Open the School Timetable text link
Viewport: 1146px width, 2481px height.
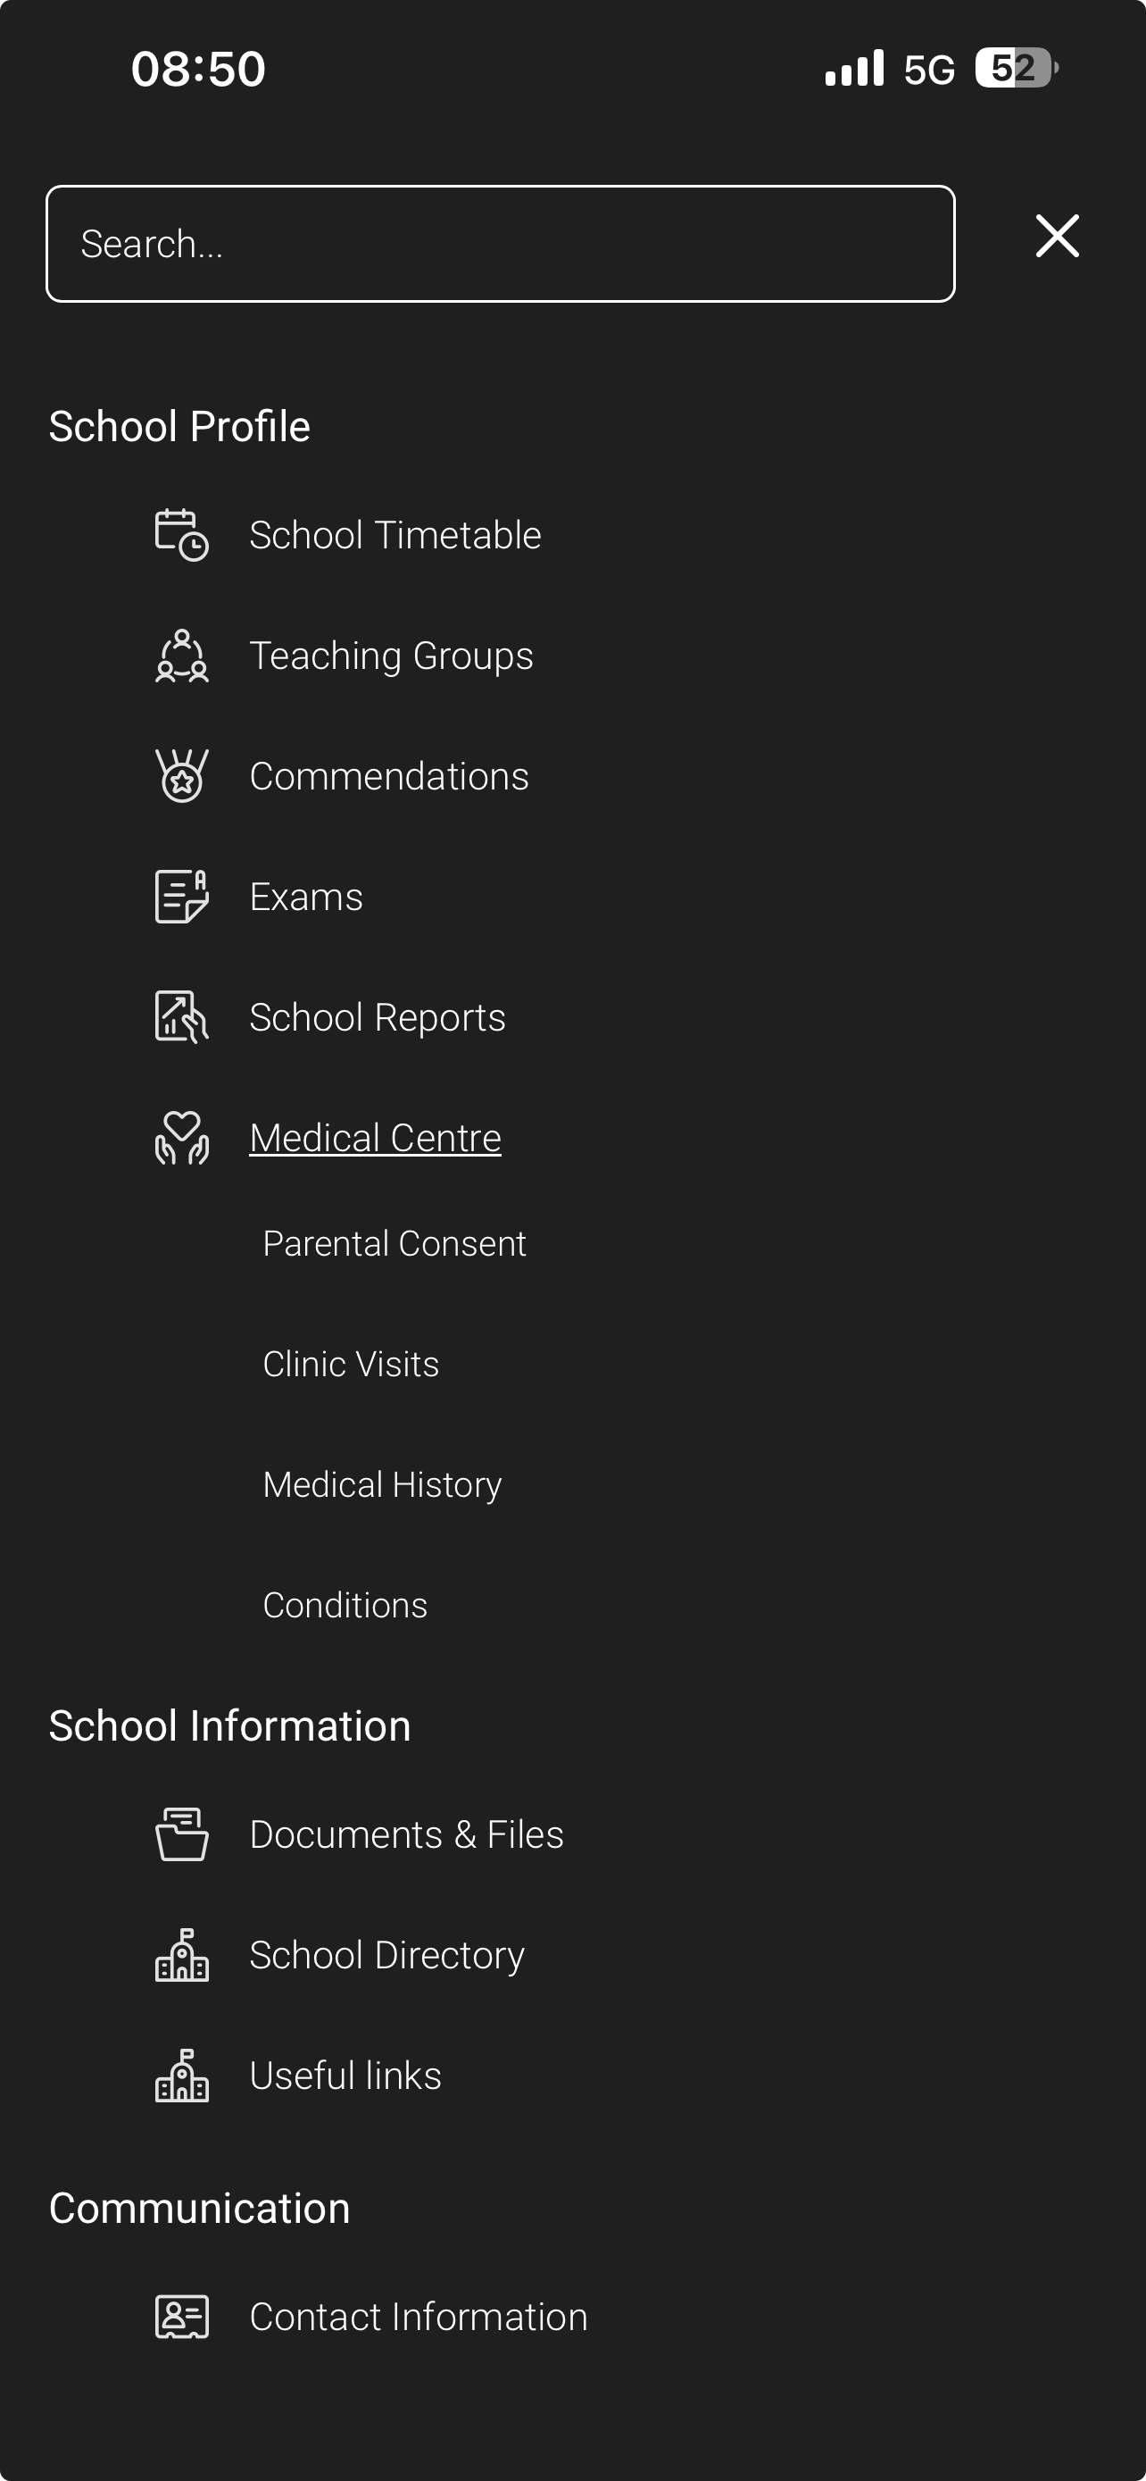(394, 535)
